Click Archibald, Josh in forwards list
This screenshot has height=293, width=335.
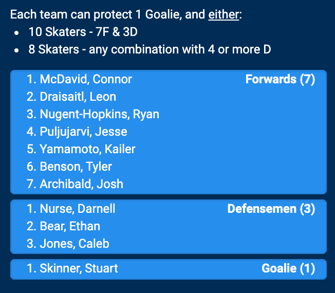81,184
